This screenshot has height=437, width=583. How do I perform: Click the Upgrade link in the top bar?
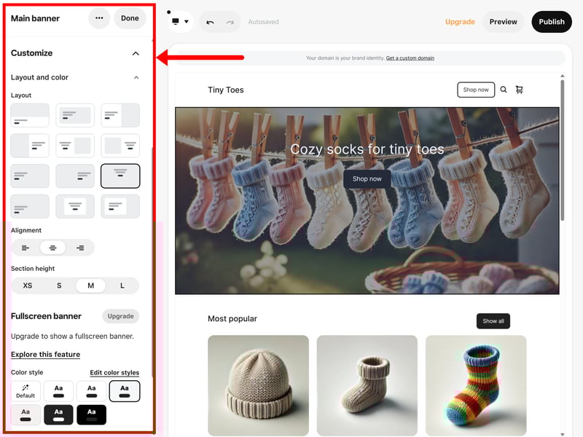(x=460, y=22)
